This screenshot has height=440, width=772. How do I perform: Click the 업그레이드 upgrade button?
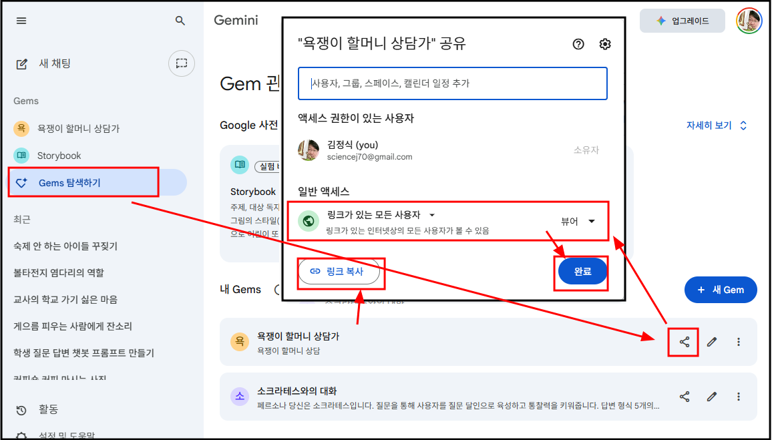coord(683,21)
